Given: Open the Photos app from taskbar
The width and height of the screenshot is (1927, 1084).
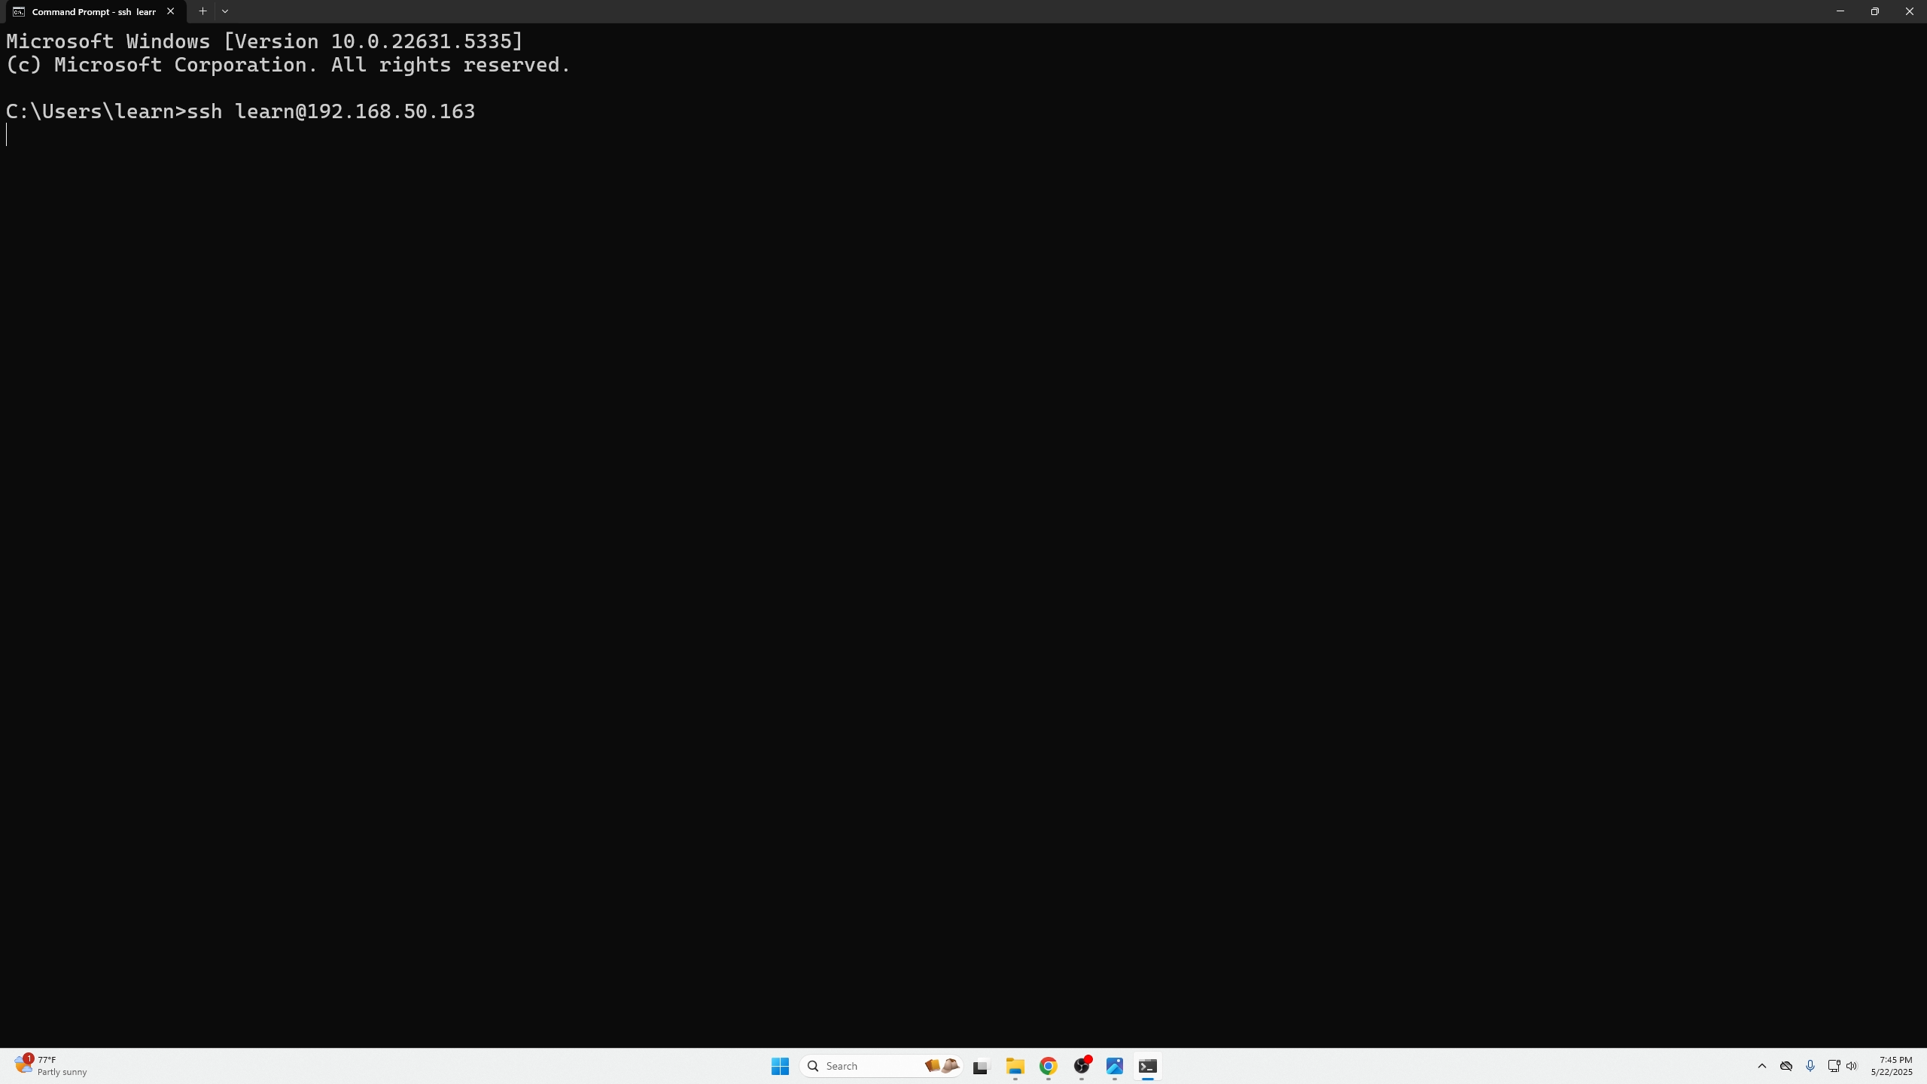Looking at the screenshot, I should pos(1115,1066).
